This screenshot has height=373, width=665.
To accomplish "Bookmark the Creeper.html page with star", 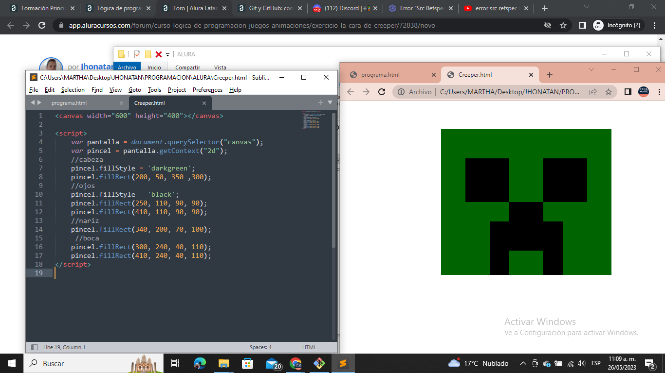I will 608,92.
